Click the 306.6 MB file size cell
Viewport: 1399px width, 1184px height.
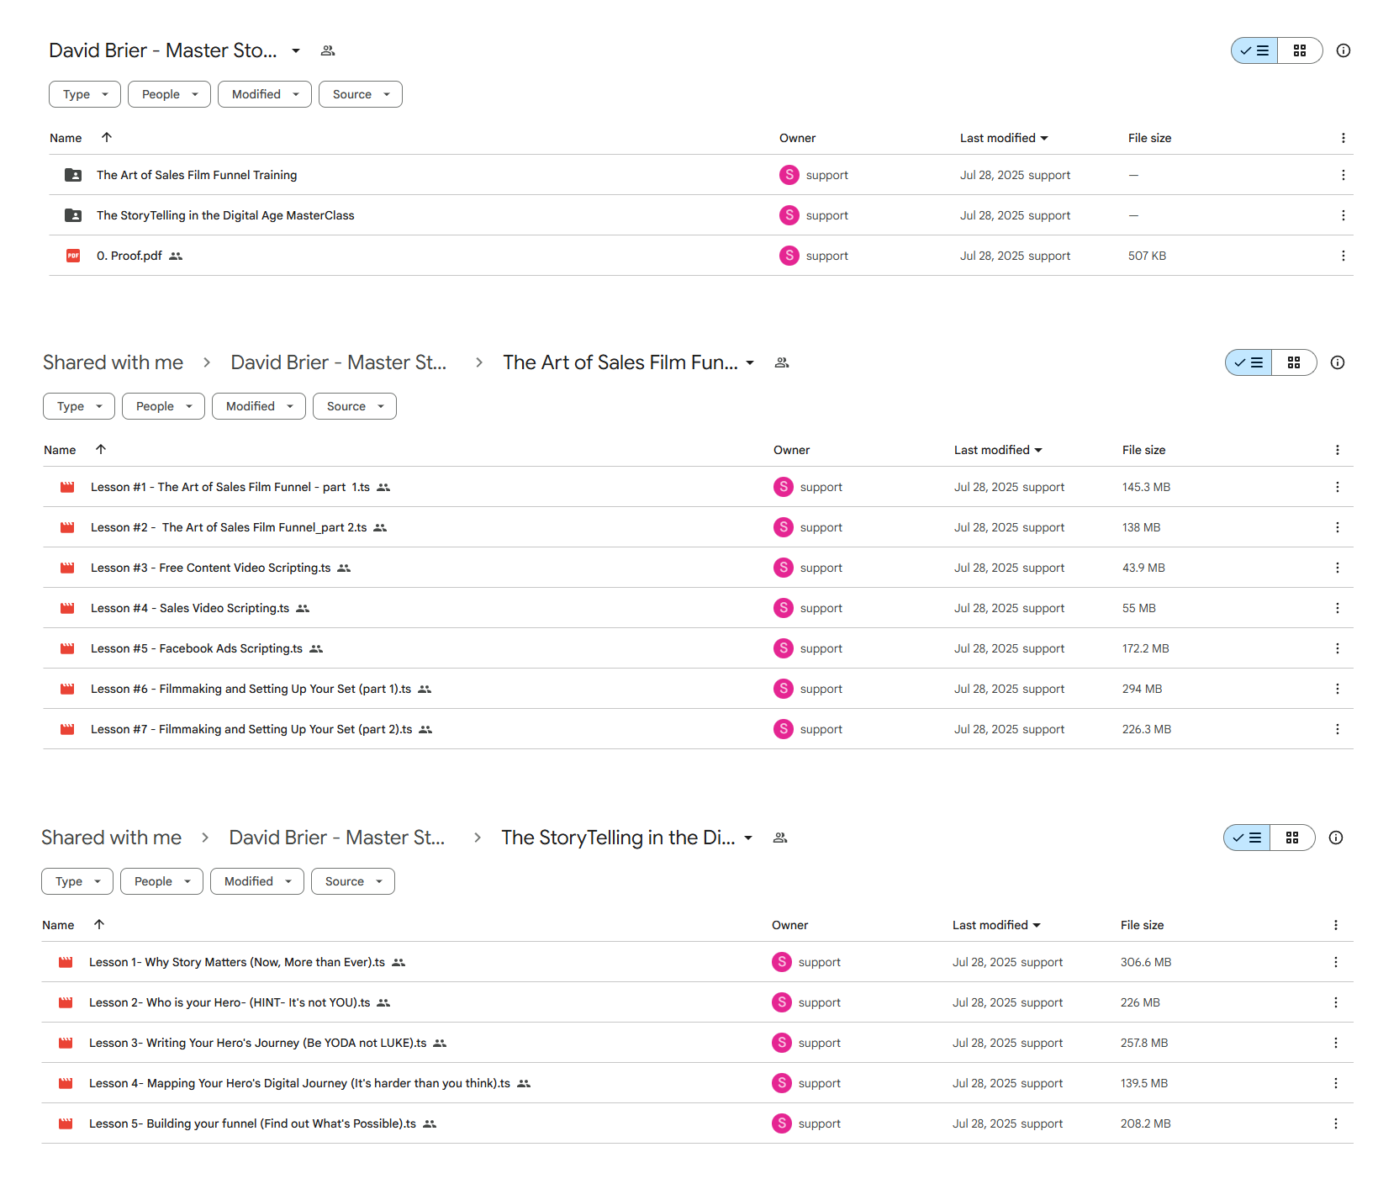1146,962
